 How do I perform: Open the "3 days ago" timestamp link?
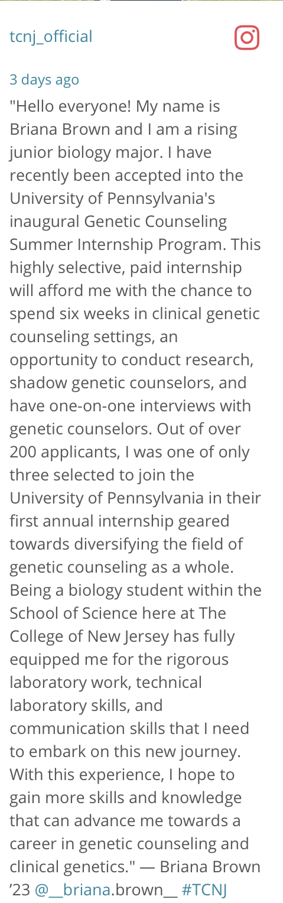(x=44, y=80)
